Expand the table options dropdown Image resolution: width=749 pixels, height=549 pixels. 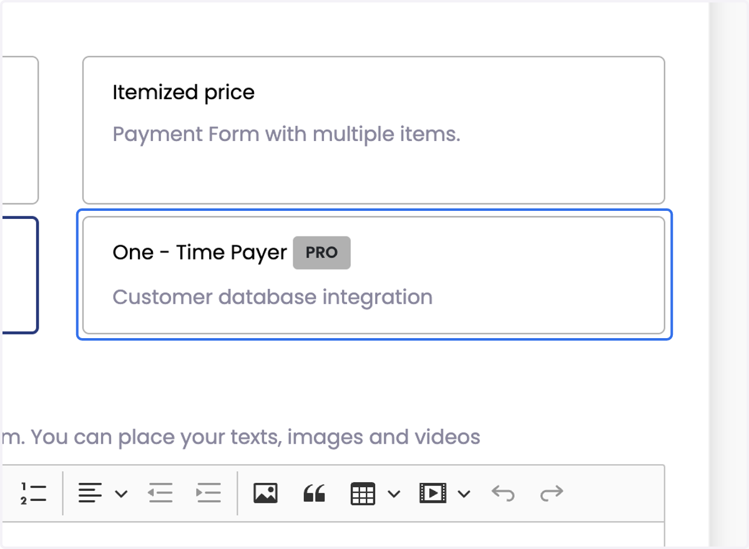[394, 493]
